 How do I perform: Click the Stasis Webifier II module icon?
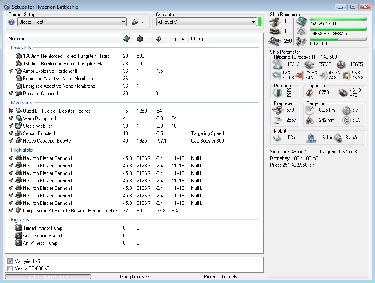point(18,126)
